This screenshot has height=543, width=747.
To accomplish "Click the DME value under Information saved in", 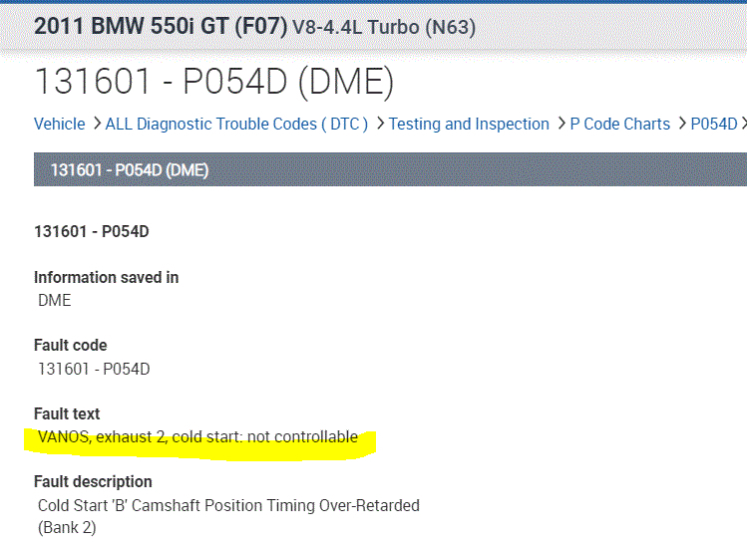I will tap(55, 300).
